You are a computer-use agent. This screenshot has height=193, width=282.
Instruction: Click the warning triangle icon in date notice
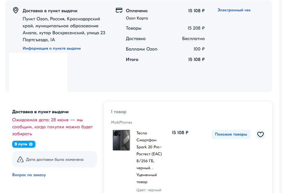tap(20, 159)
